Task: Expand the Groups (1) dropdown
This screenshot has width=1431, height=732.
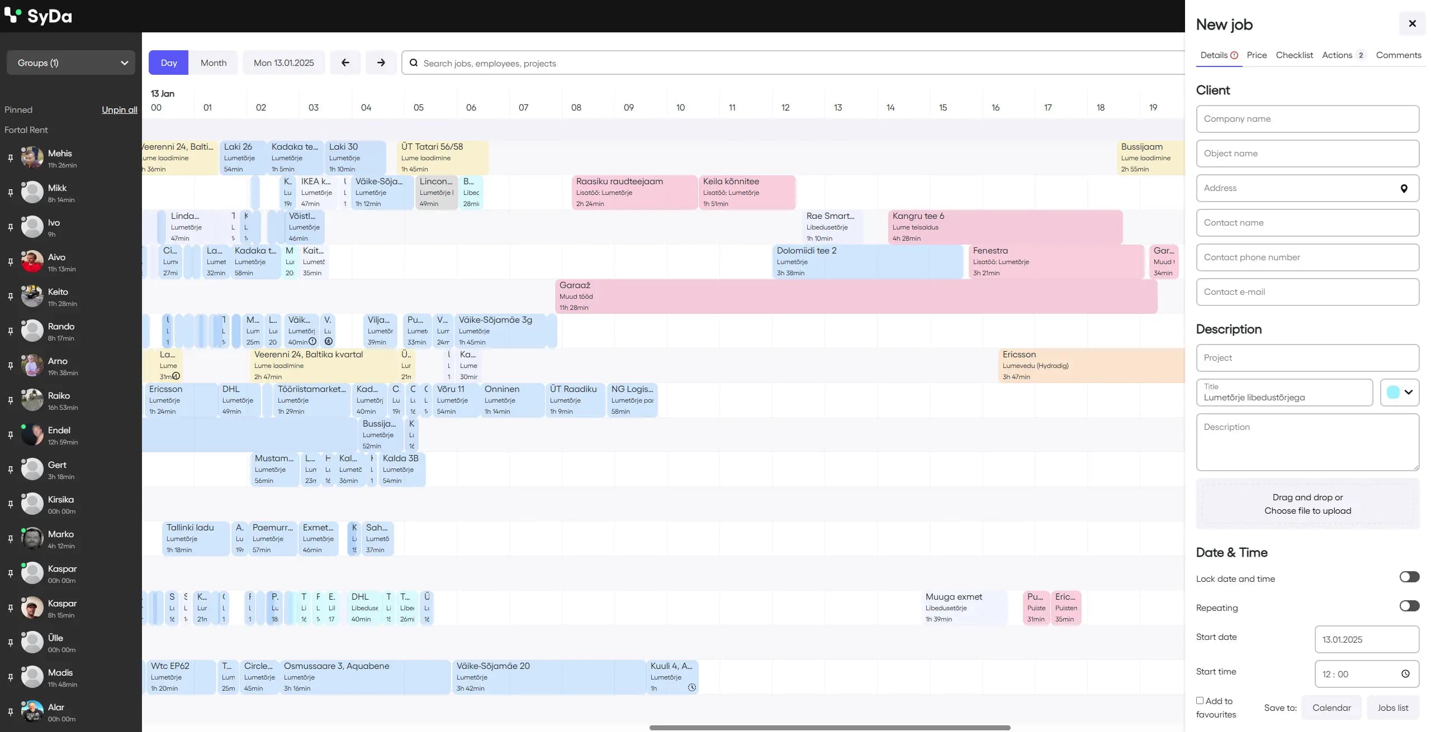Action: 71,63
